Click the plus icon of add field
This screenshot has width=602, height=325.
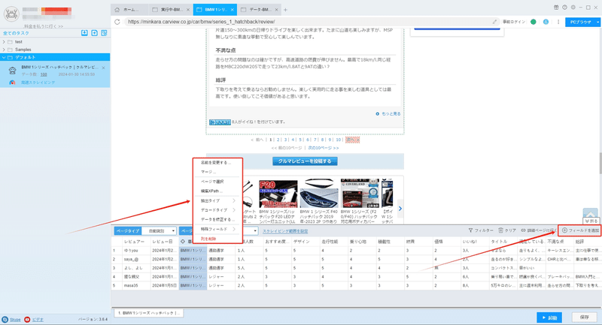(x=564, y=230)
